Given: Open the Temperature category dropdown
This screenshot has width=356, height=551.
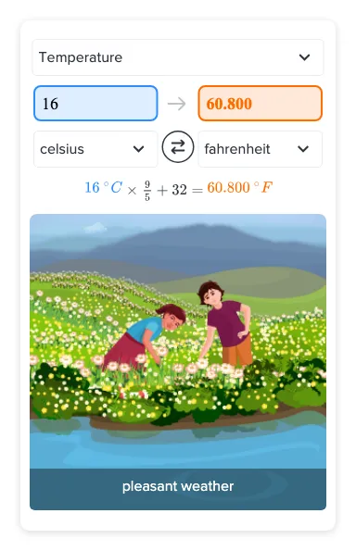Looking at the screenshot, I should pyautogui.click(x=178, y=57).
